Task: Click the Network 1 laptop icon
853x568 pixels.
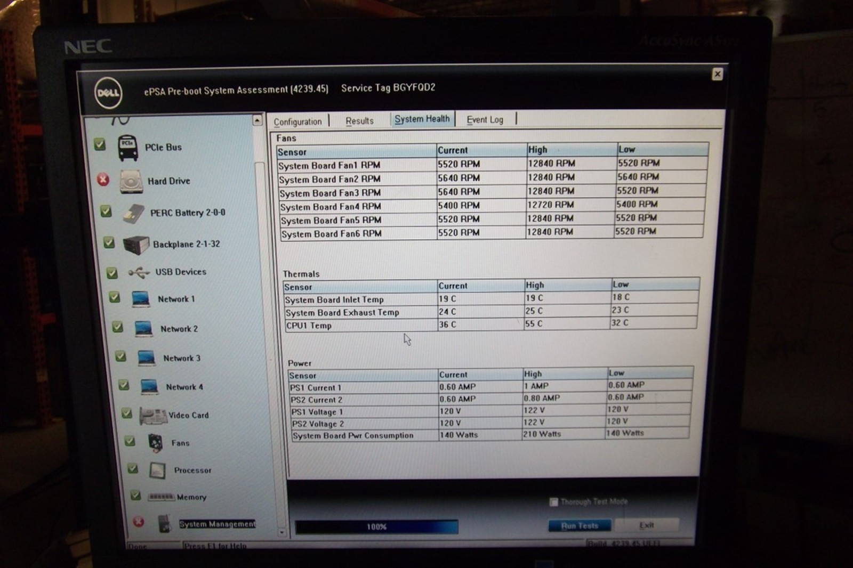Action: pos(141,299)
